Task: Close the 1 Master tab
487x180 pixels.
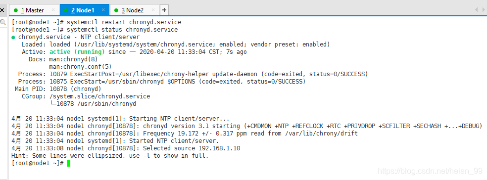Action: (x=53, y=10)
